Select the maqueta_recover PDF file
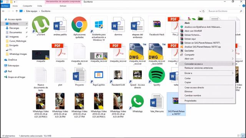Image resolution: width=246 pixels, height=138 pixels. (x=118, y=51)
